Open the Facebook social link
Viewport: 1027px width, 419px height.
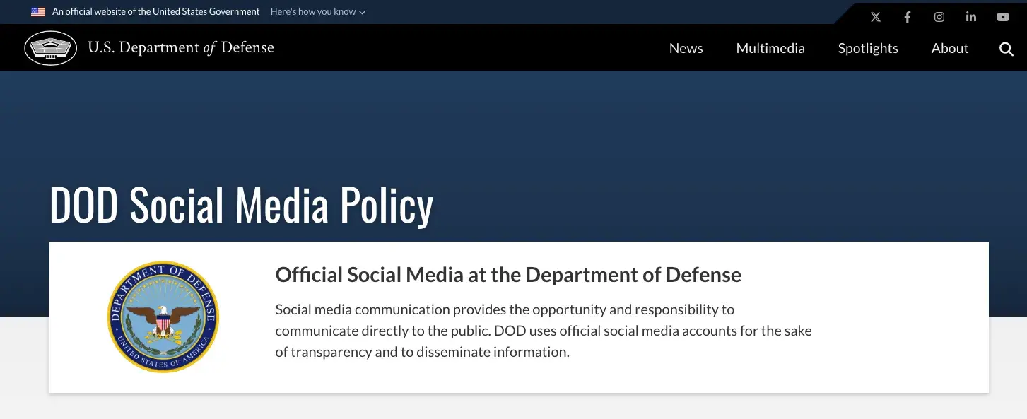point(908,17)
